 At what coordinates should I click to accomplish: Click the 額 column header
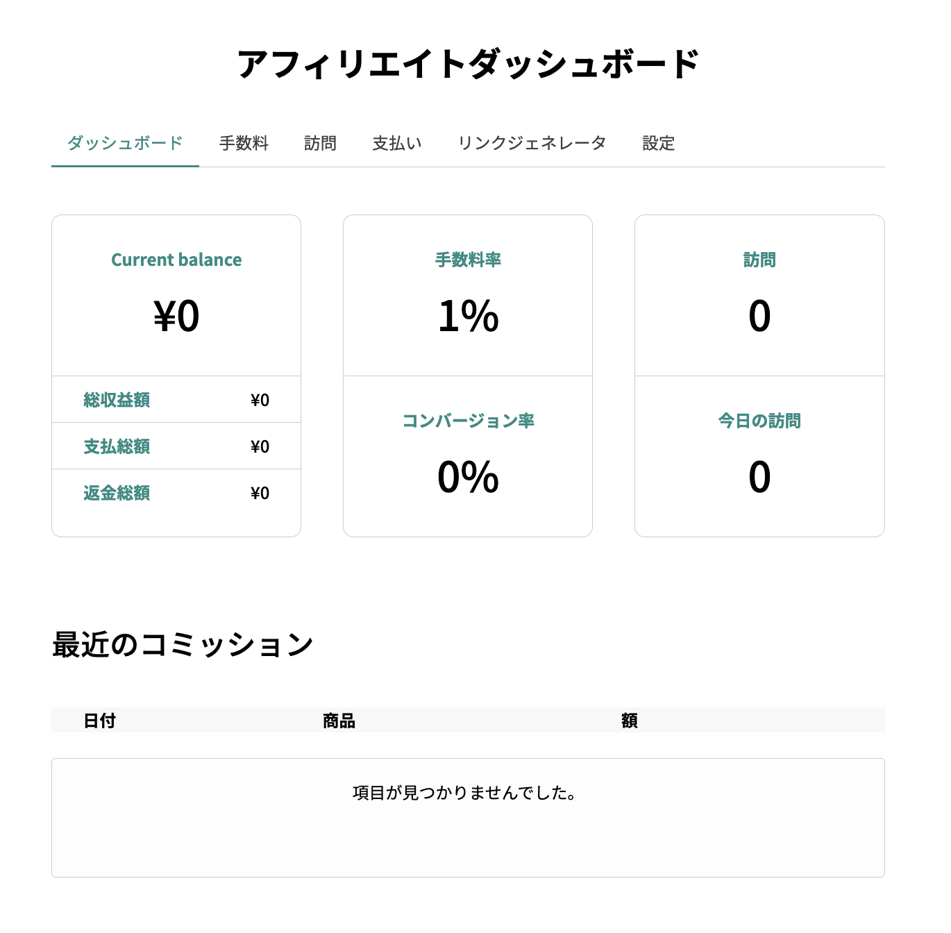point(629,721)
